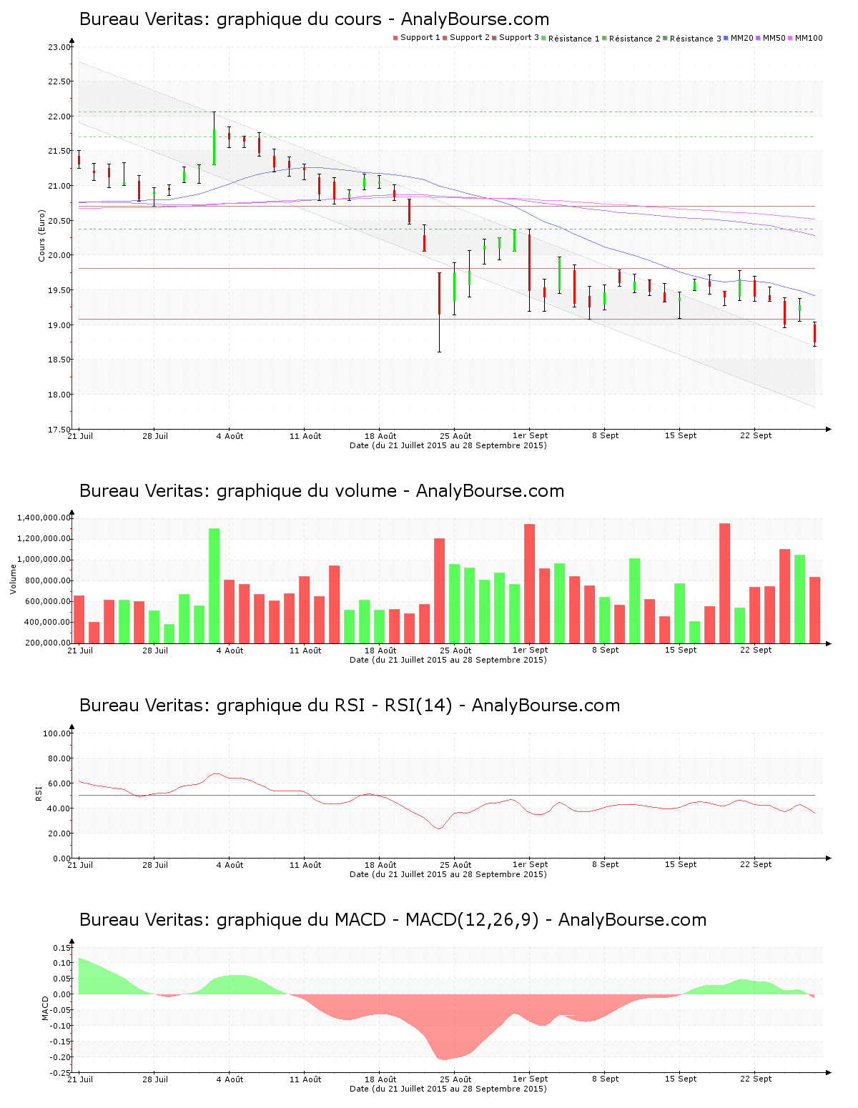
Task: Click the 'graphique du MACD - MACD(12,26,9)' title
Action: pyautogui.click(x=393, y=920)
